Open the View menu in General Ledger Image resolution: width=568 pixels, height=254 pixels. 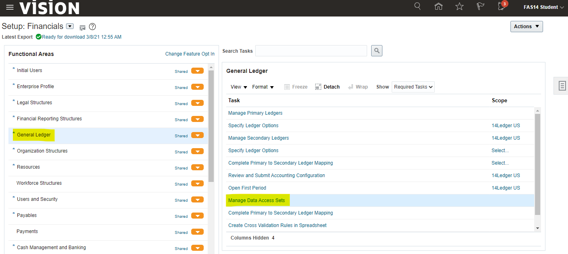239,87
